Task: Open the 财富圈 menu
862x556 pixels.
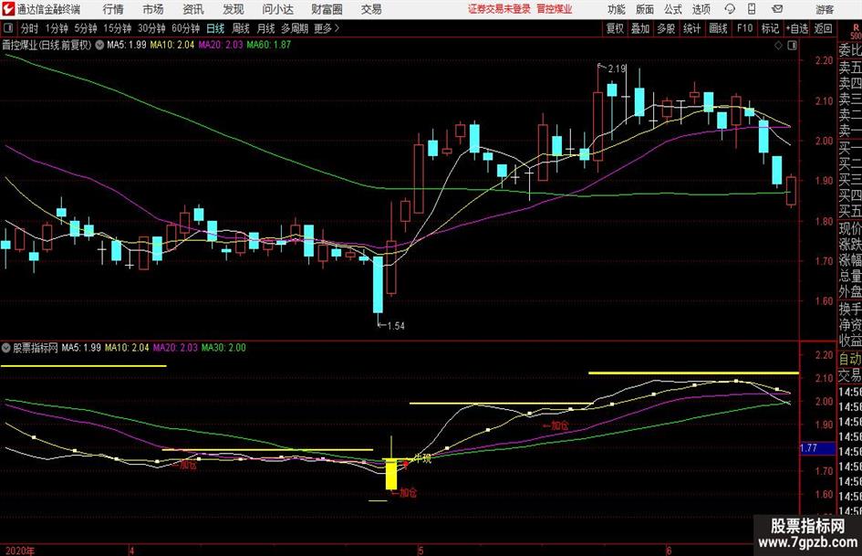Action: pos(327,9)
